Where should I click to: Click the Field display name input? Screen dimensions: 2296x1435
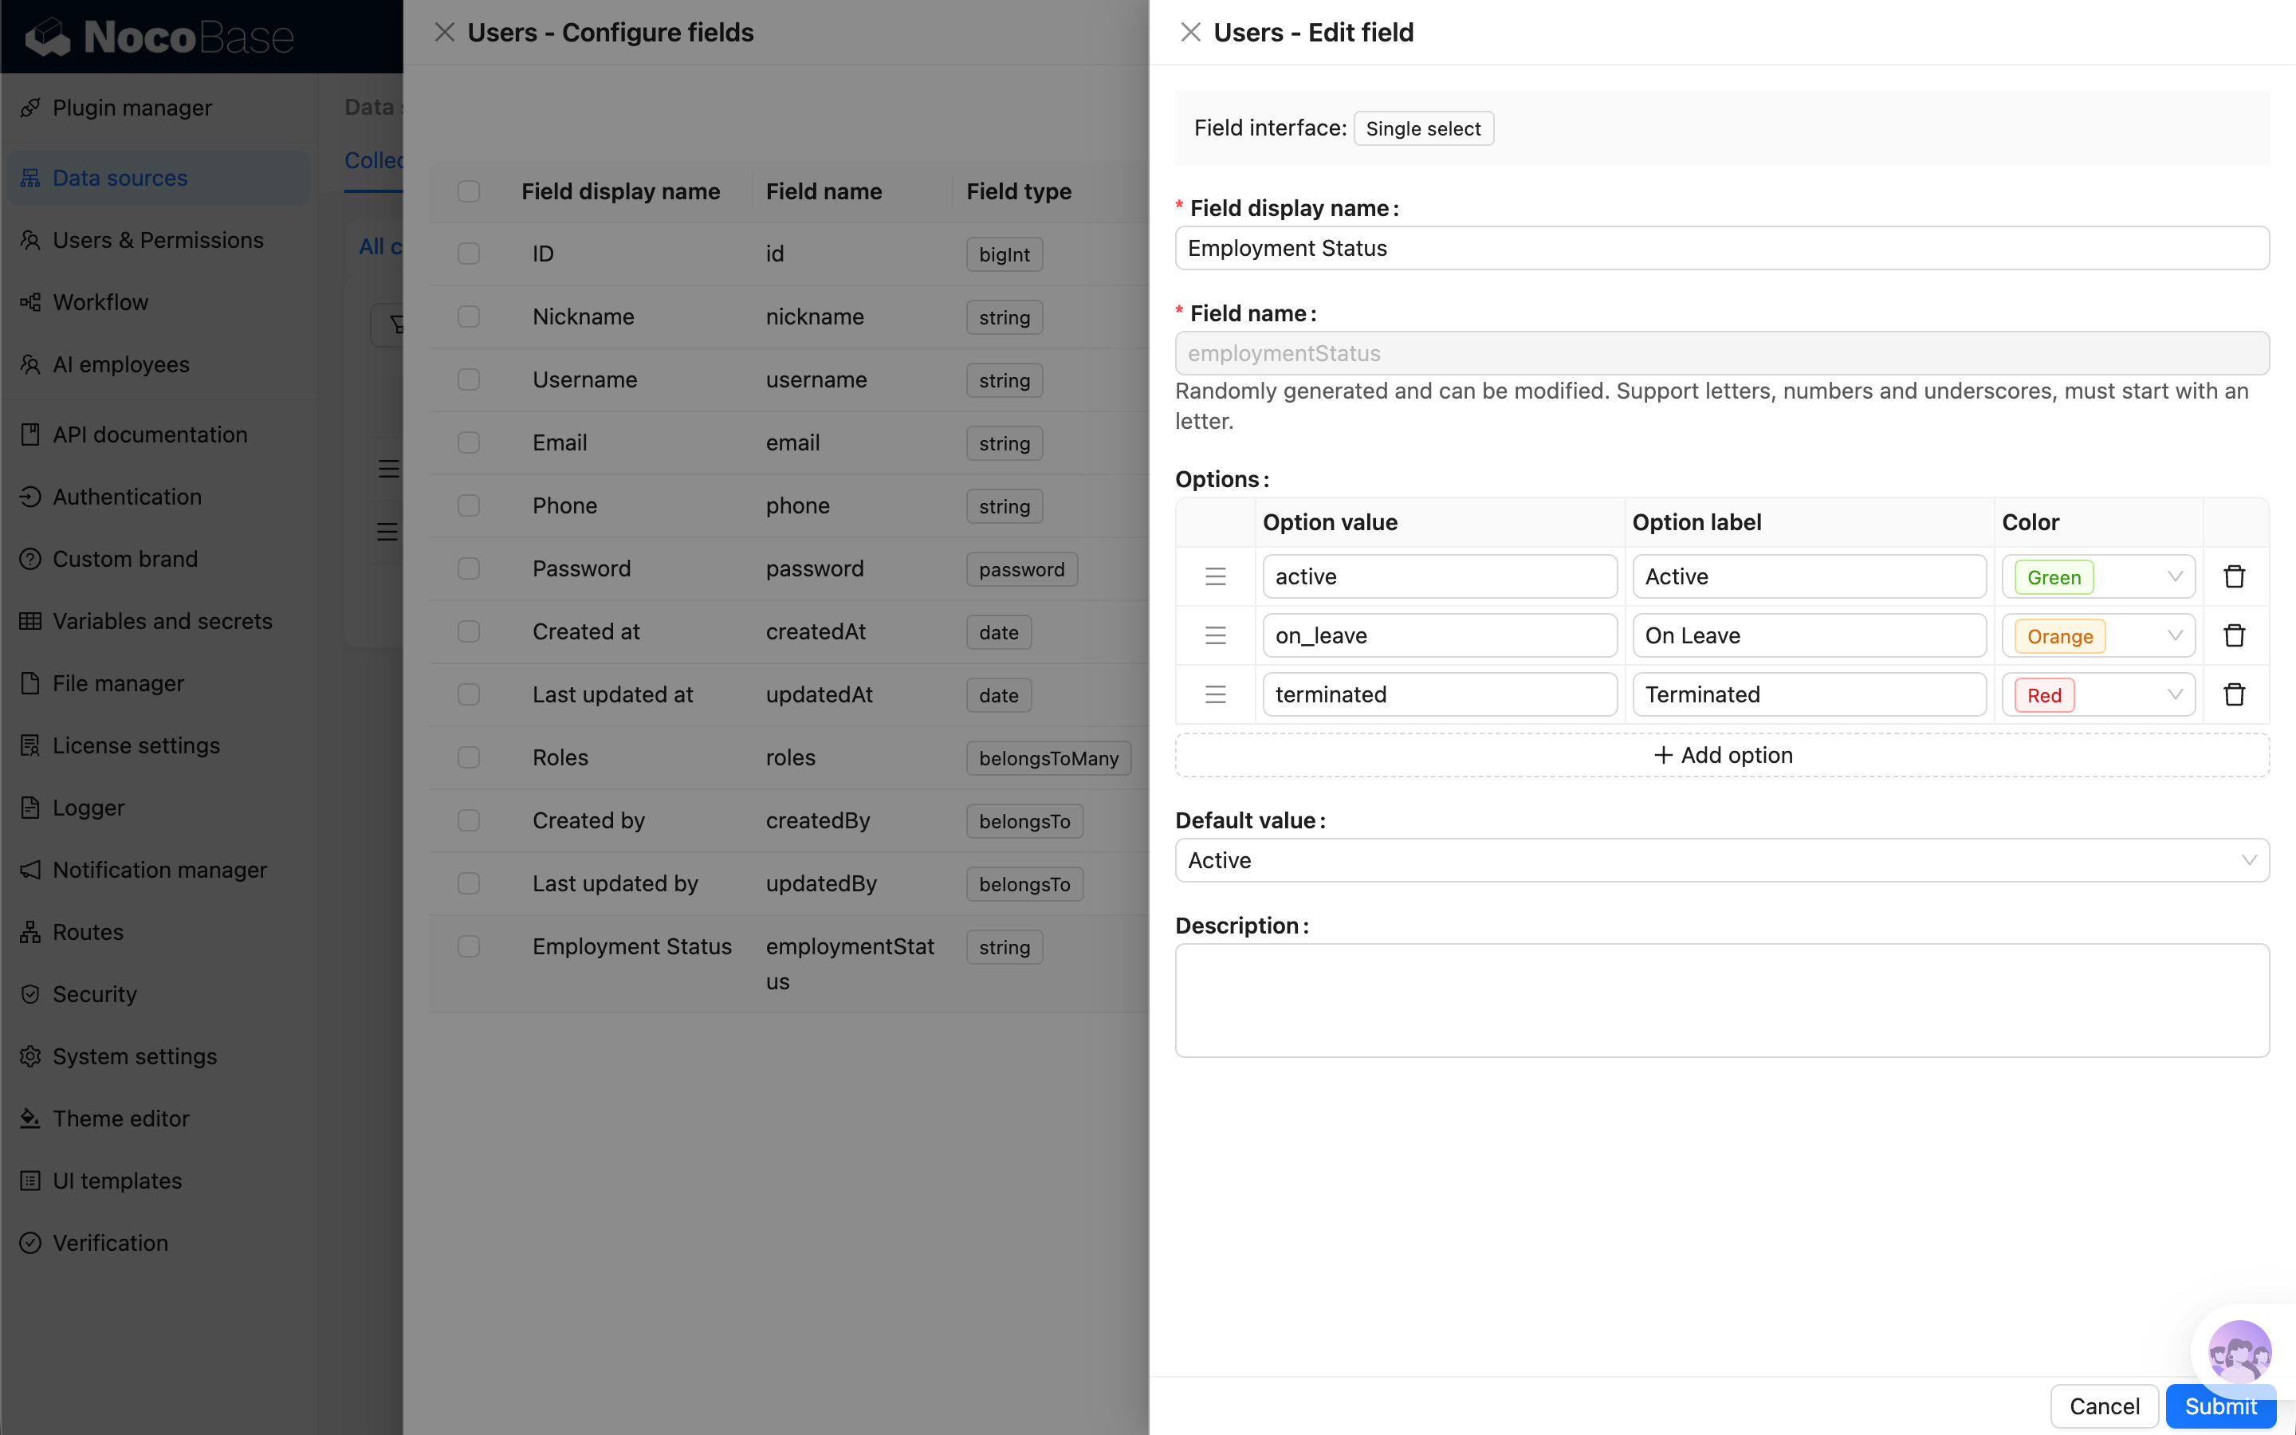[x=1720, y=248]
